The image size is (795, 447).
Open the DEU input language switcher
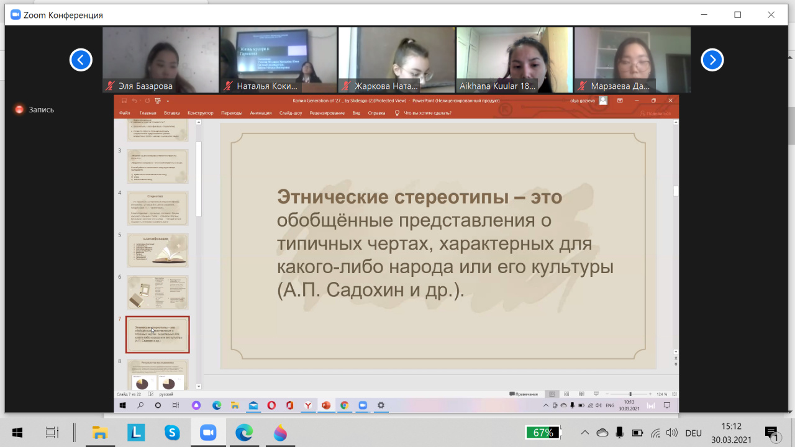(693, 433)
